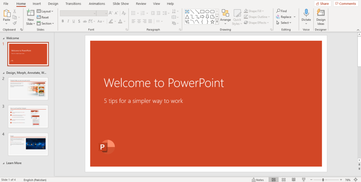Switch to Slide Sorter view in status bar
Image resolution: width=361 pixels, height=182 pixels.
pyautogui.click(x=283, y=180)
